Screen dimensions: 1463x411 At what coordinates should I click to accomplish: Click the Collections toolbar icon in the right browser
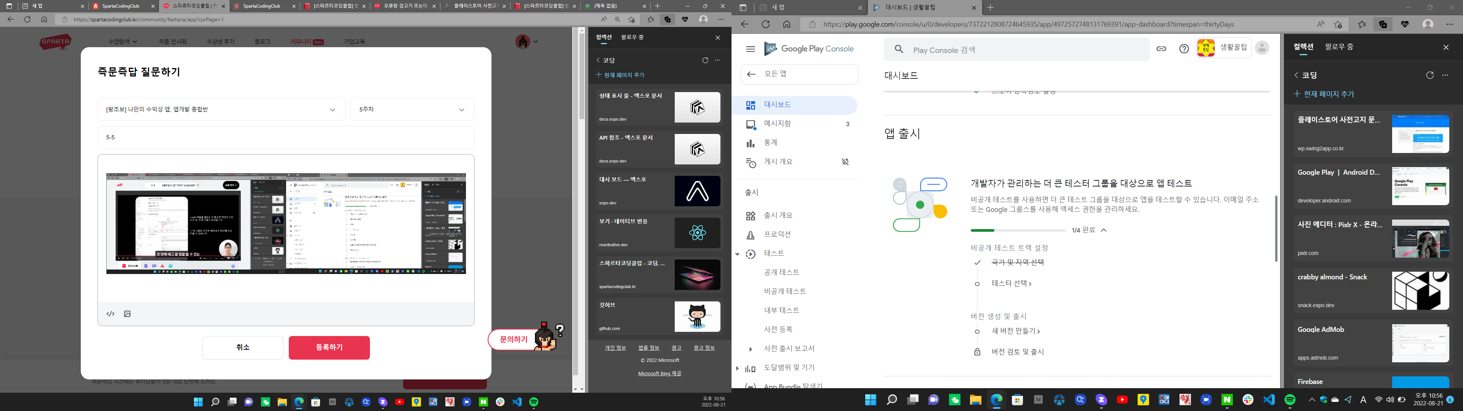[1383, 24]
